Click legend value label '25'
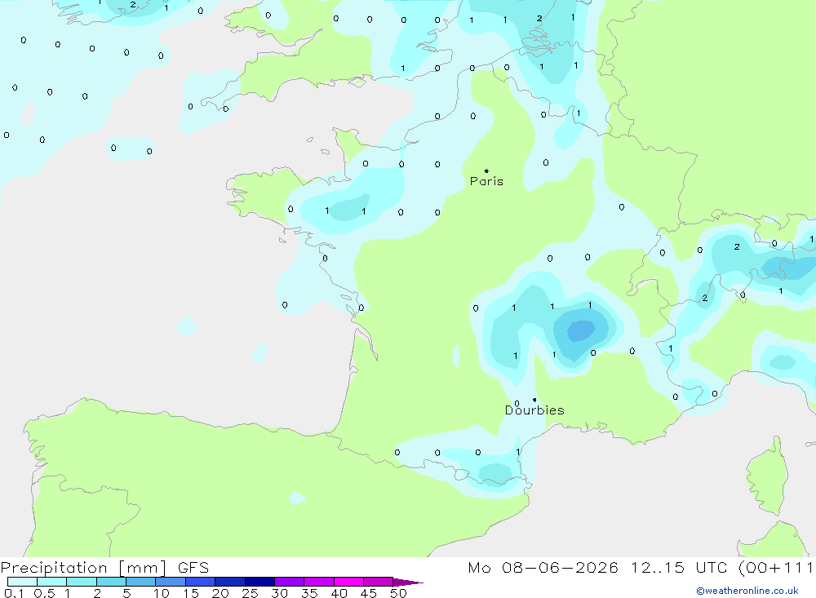 (x=250, y=593)
